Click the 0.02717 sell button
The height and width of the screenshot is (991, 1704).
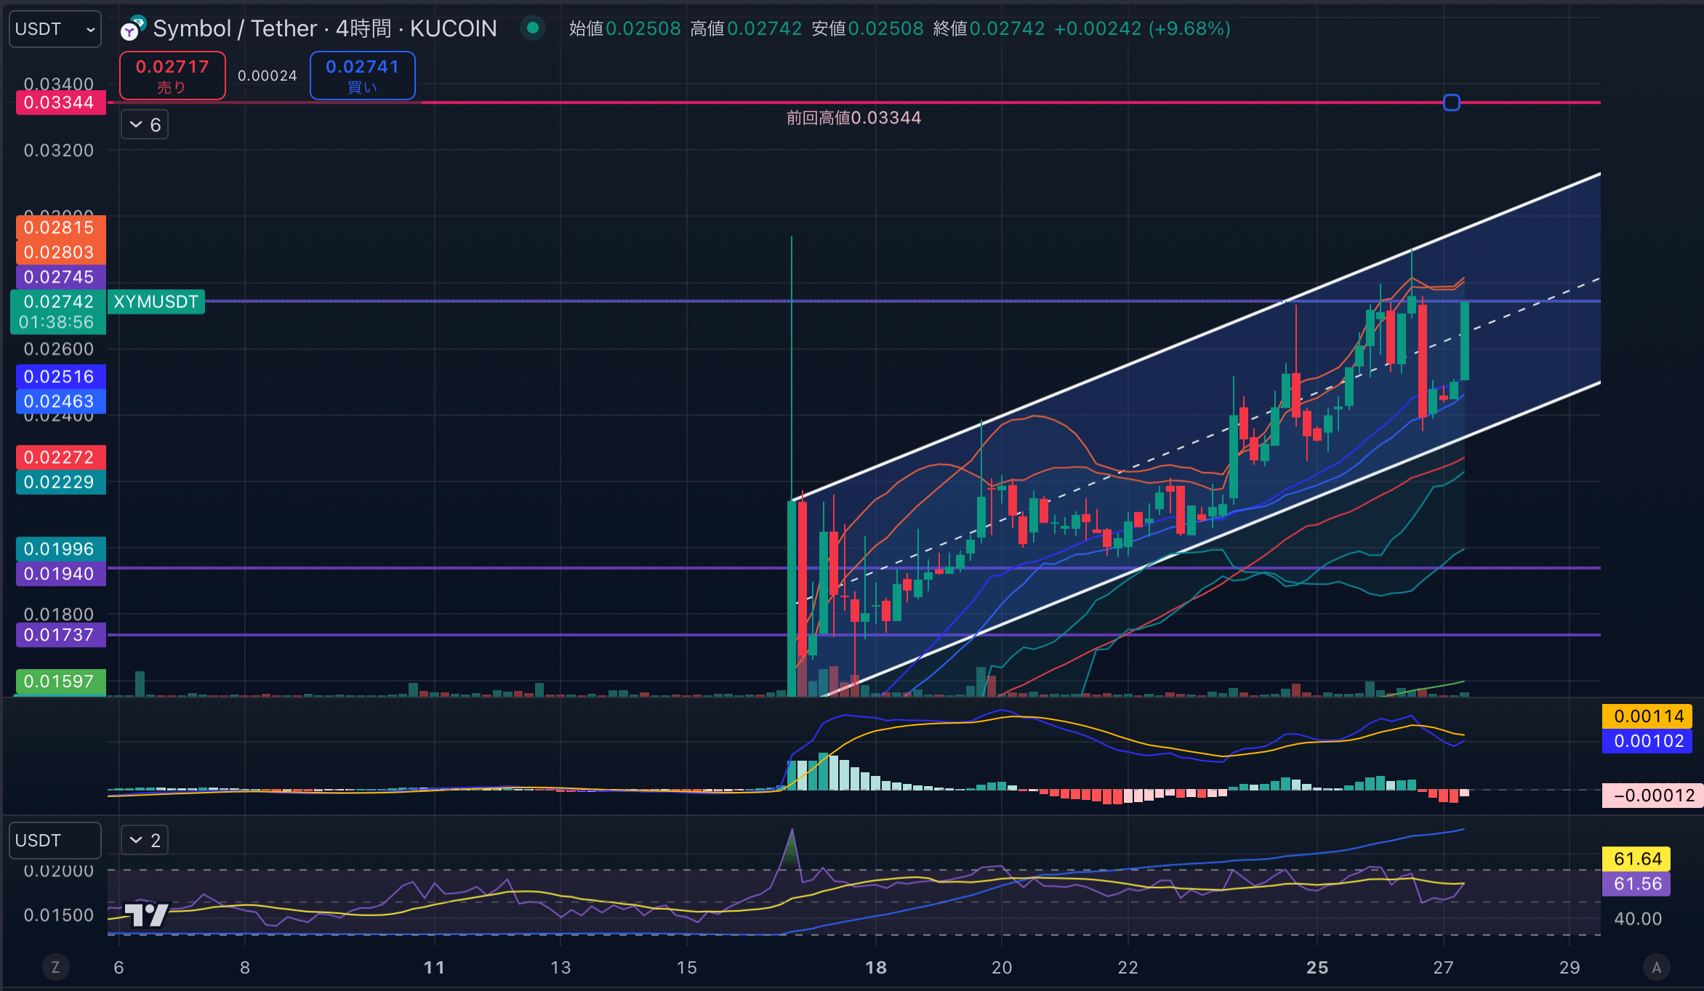pos(172,76)
